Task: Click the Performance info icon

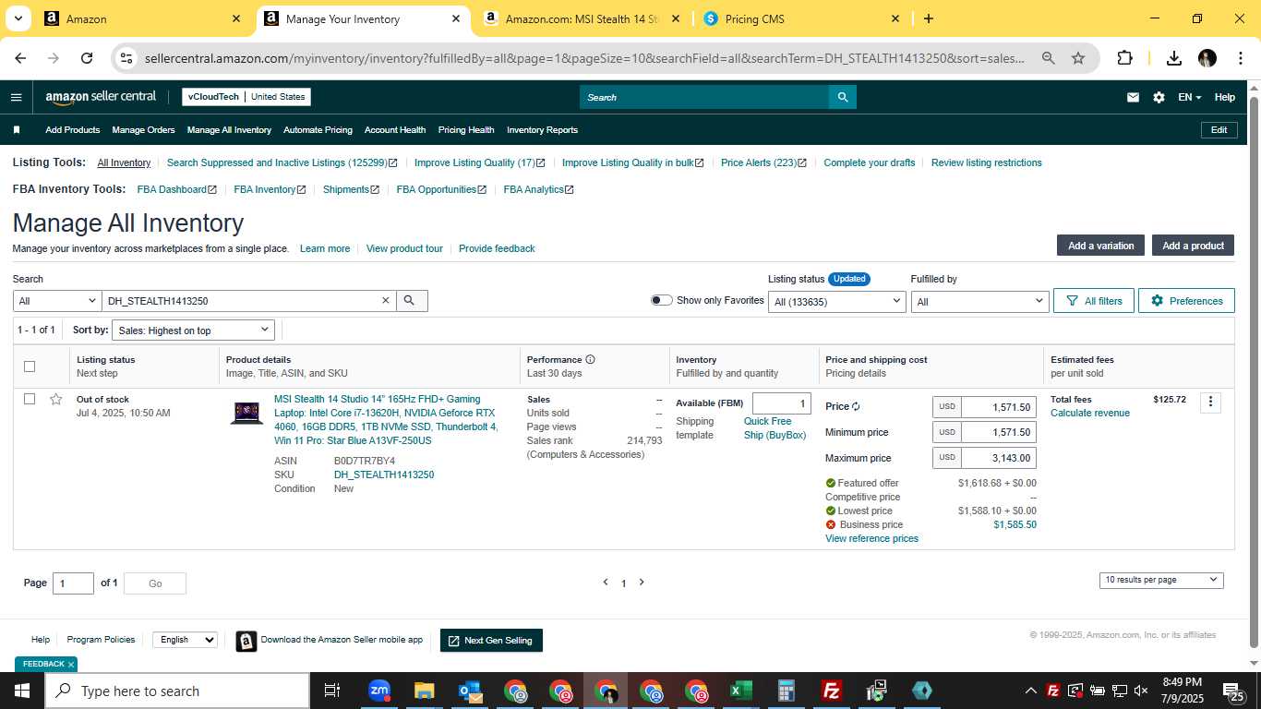Action: (590, 360)
